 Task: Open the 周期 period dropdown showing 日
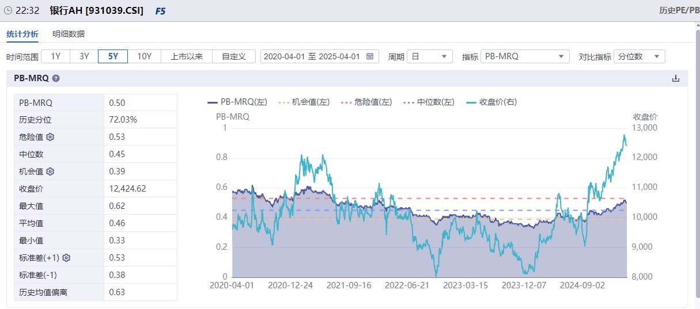[430, 56]
